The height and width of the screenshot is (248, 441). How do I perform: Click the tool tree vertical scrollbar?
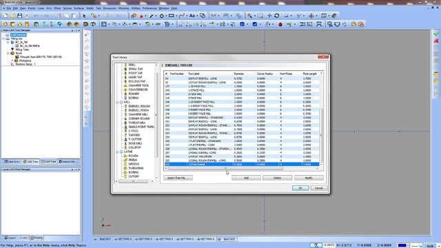point(156,115)
